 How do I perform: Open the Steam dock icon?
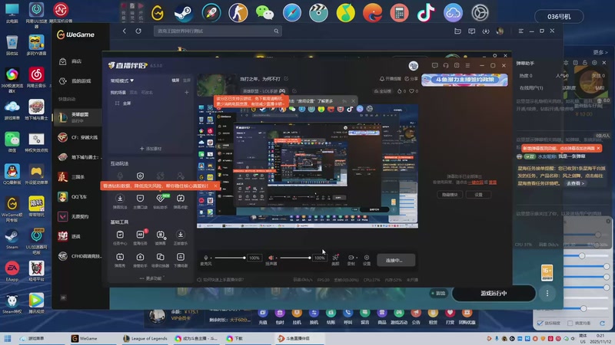click(184, 13)
